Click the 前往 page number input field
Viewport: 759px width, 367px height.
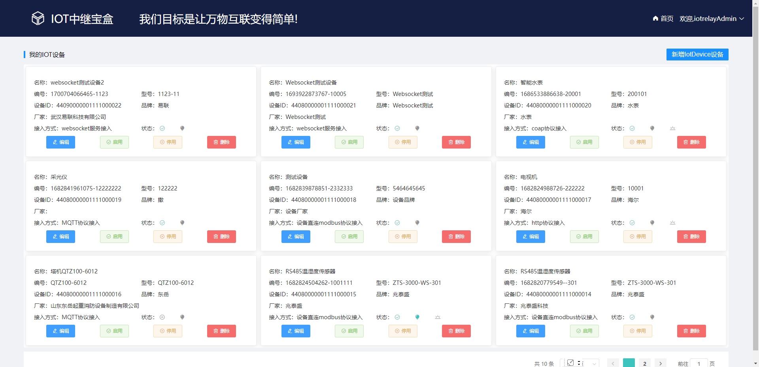click(699, 363)
